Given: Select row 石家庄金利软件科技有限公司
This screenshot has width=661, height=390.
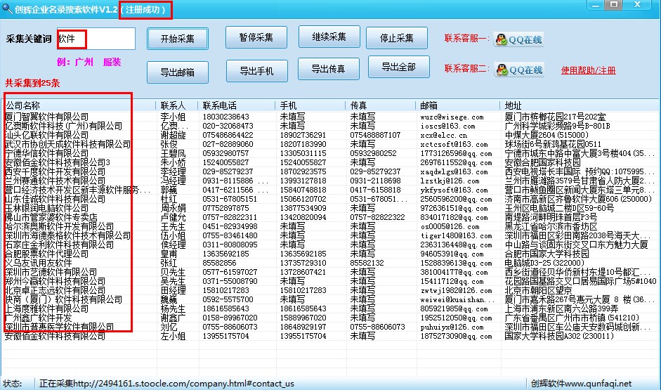Looking at the screenshot, I should [x=331, y=245].
